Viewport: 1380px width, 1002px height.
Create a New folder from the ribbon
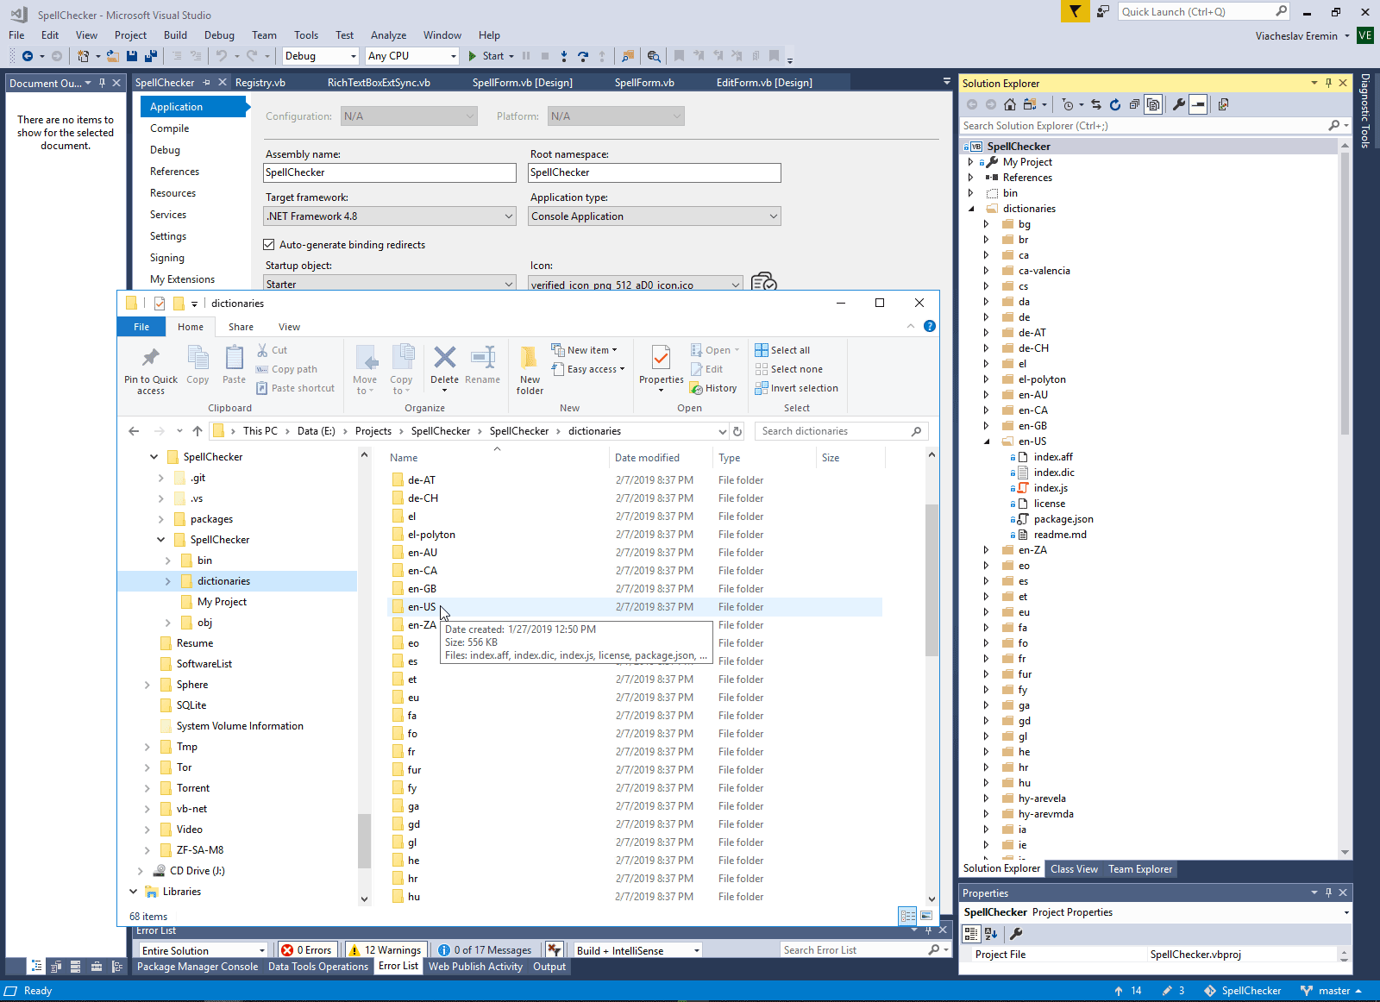(530, 370)
